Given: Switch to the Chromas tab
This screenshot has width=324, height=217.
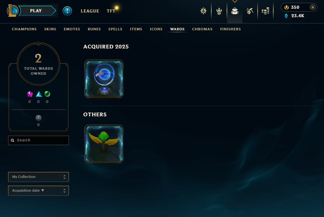Looking at the screenshot, I should point(202,29).
